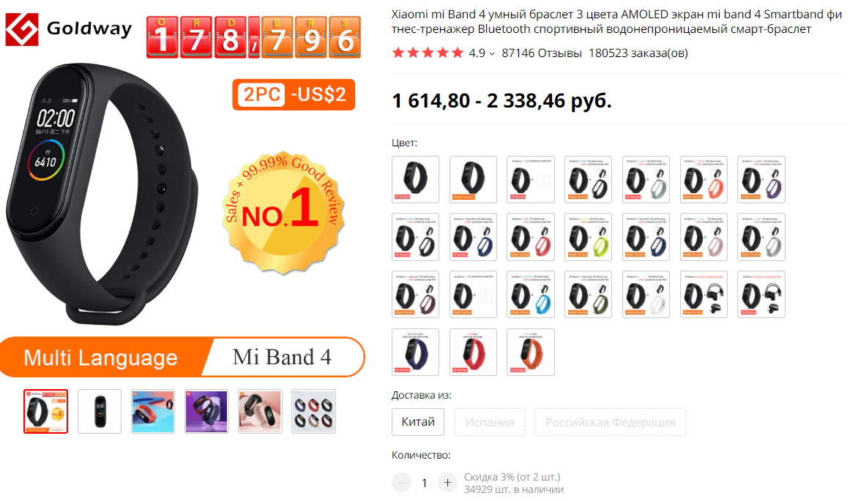Click the five-star rating icons

coord(428,53)
